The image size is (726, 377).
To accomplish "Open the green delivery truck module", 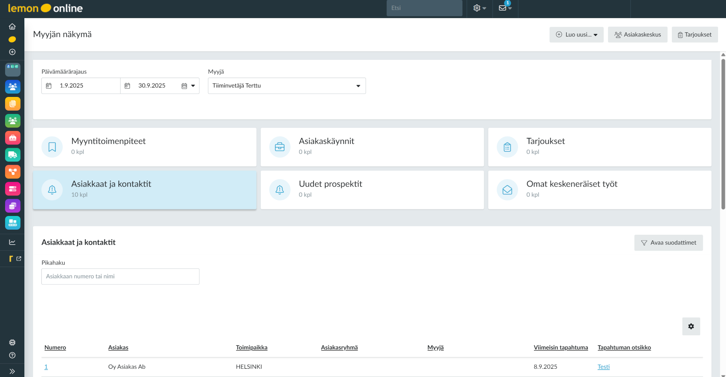I will tap(13, 155).
